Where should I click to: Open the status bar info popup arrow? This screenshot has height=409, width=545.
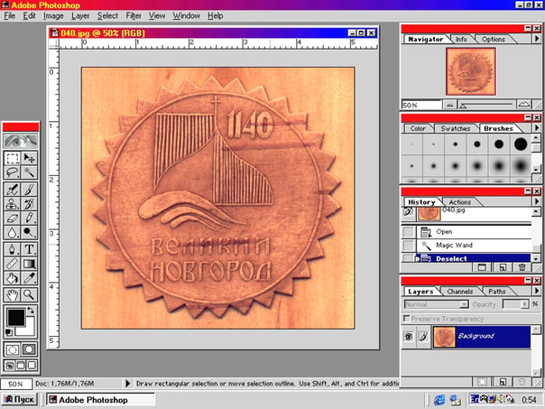pos(127,383)
